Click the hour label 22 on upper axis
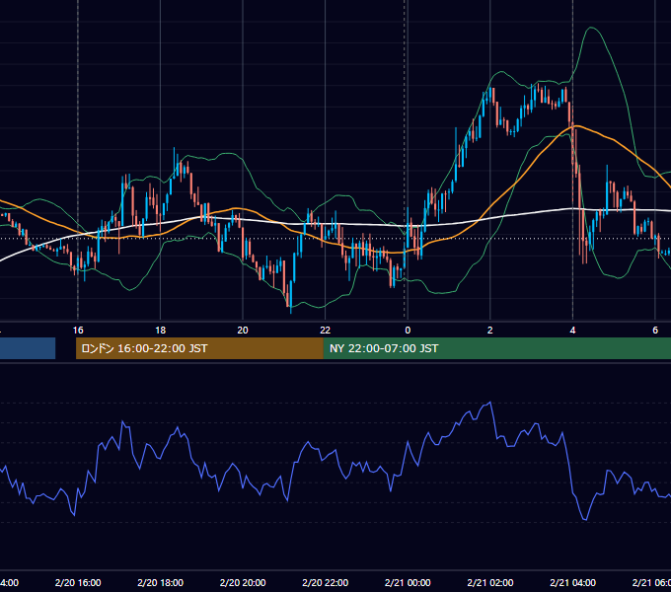The height and width of the screenshot is (592, 671). (326, 331)
